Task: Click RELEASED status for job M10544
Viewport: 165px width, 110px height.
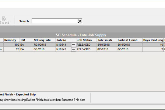Action: (x=86, y=45)
